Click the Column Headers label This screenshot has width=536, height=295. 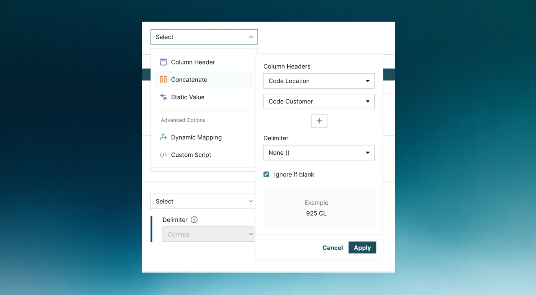click(x=287, y=67)
